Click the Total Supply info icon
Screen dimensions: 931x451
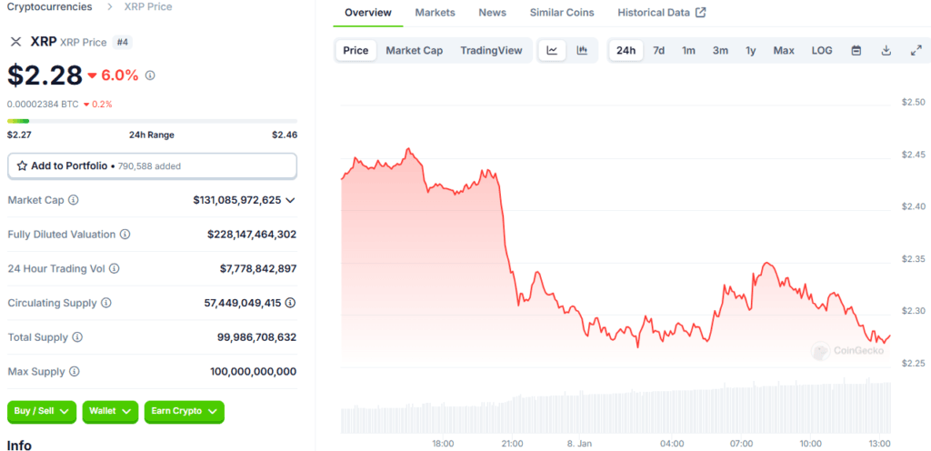tap(77, 337)
